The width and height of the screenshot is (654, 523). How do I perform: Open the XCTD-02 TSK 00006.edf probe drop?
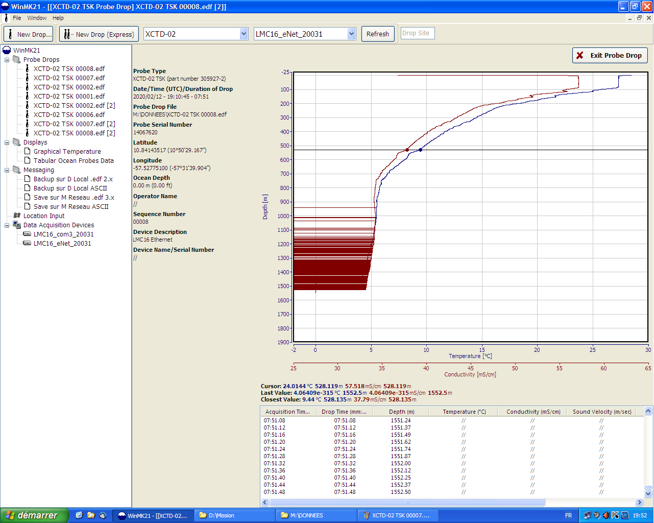[69, 114]
